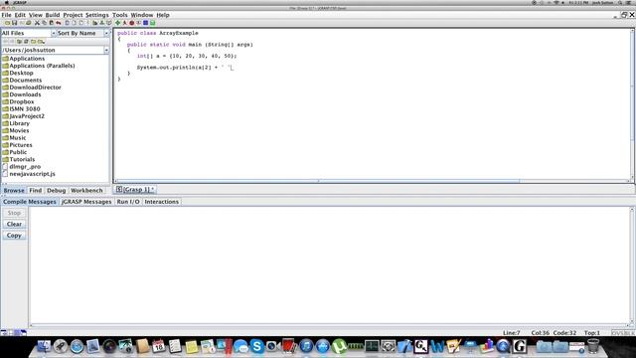Open Launchpad rocket icon in dock
The image size is (636, 358).
tap(60, 346)
